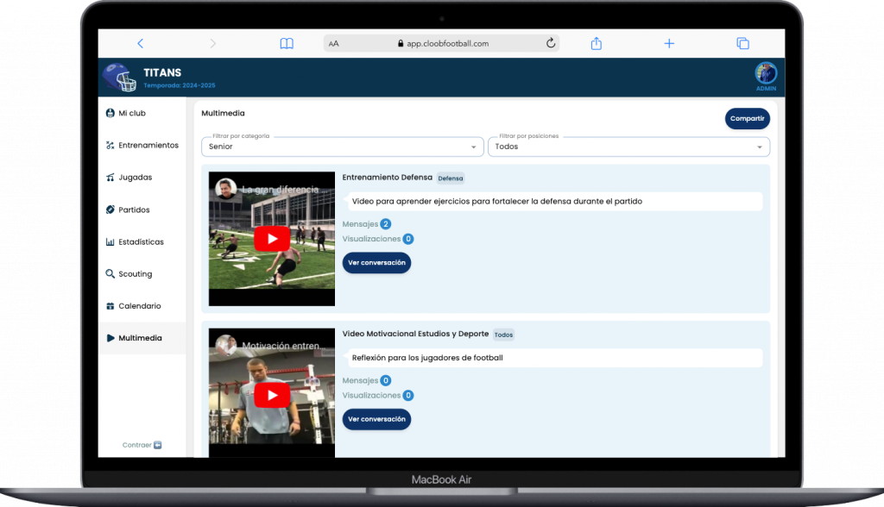Open Ver conversación for Entrenamiento Defensa

(x=376, y=263)
